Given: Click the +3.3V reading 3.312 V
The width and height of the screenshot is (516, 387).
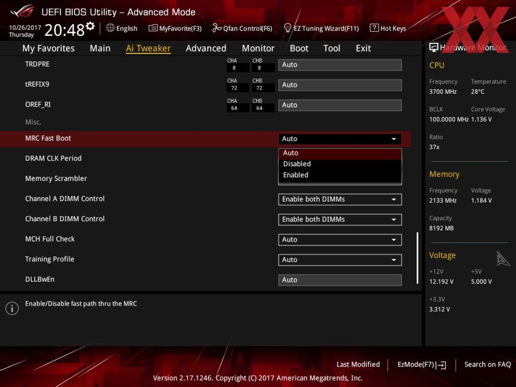Looking at the screenshot, I should (x=439, y=309).
